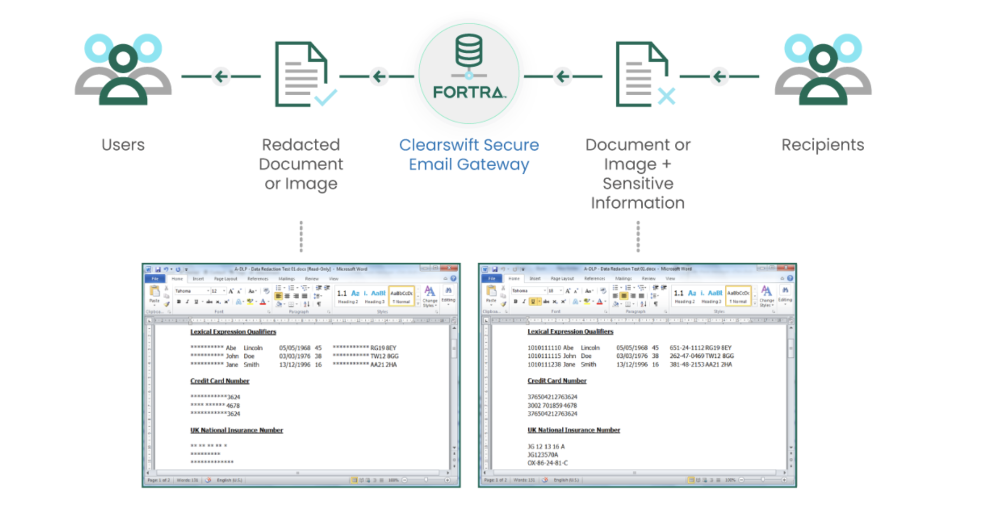Click Shrink Font icon in right Word window

coord(576,291)
